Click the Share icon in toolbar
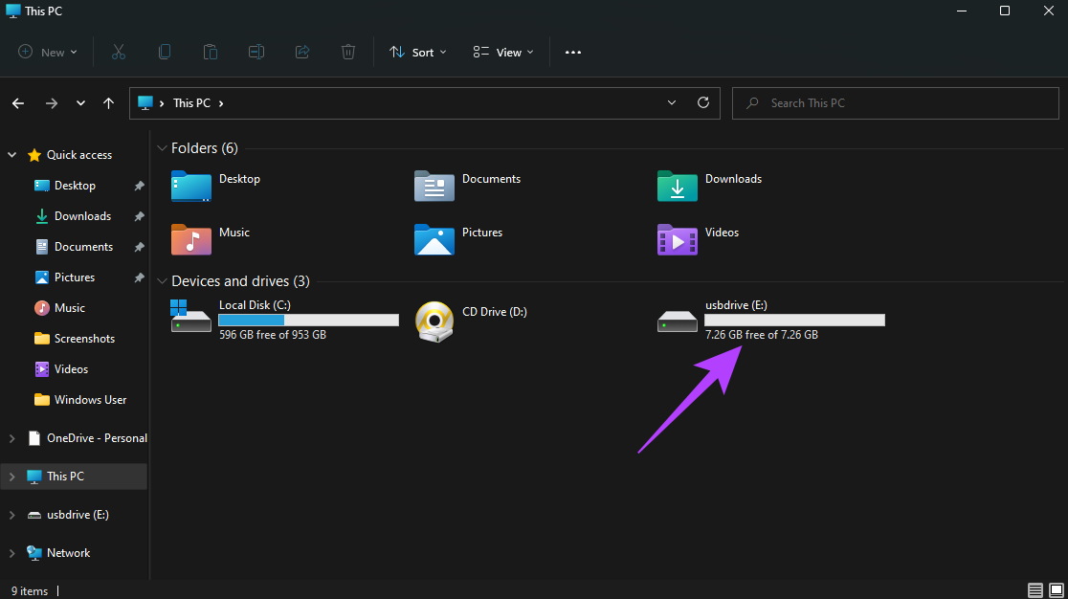This screenshot has width=1068, height=599. point(302,53)
